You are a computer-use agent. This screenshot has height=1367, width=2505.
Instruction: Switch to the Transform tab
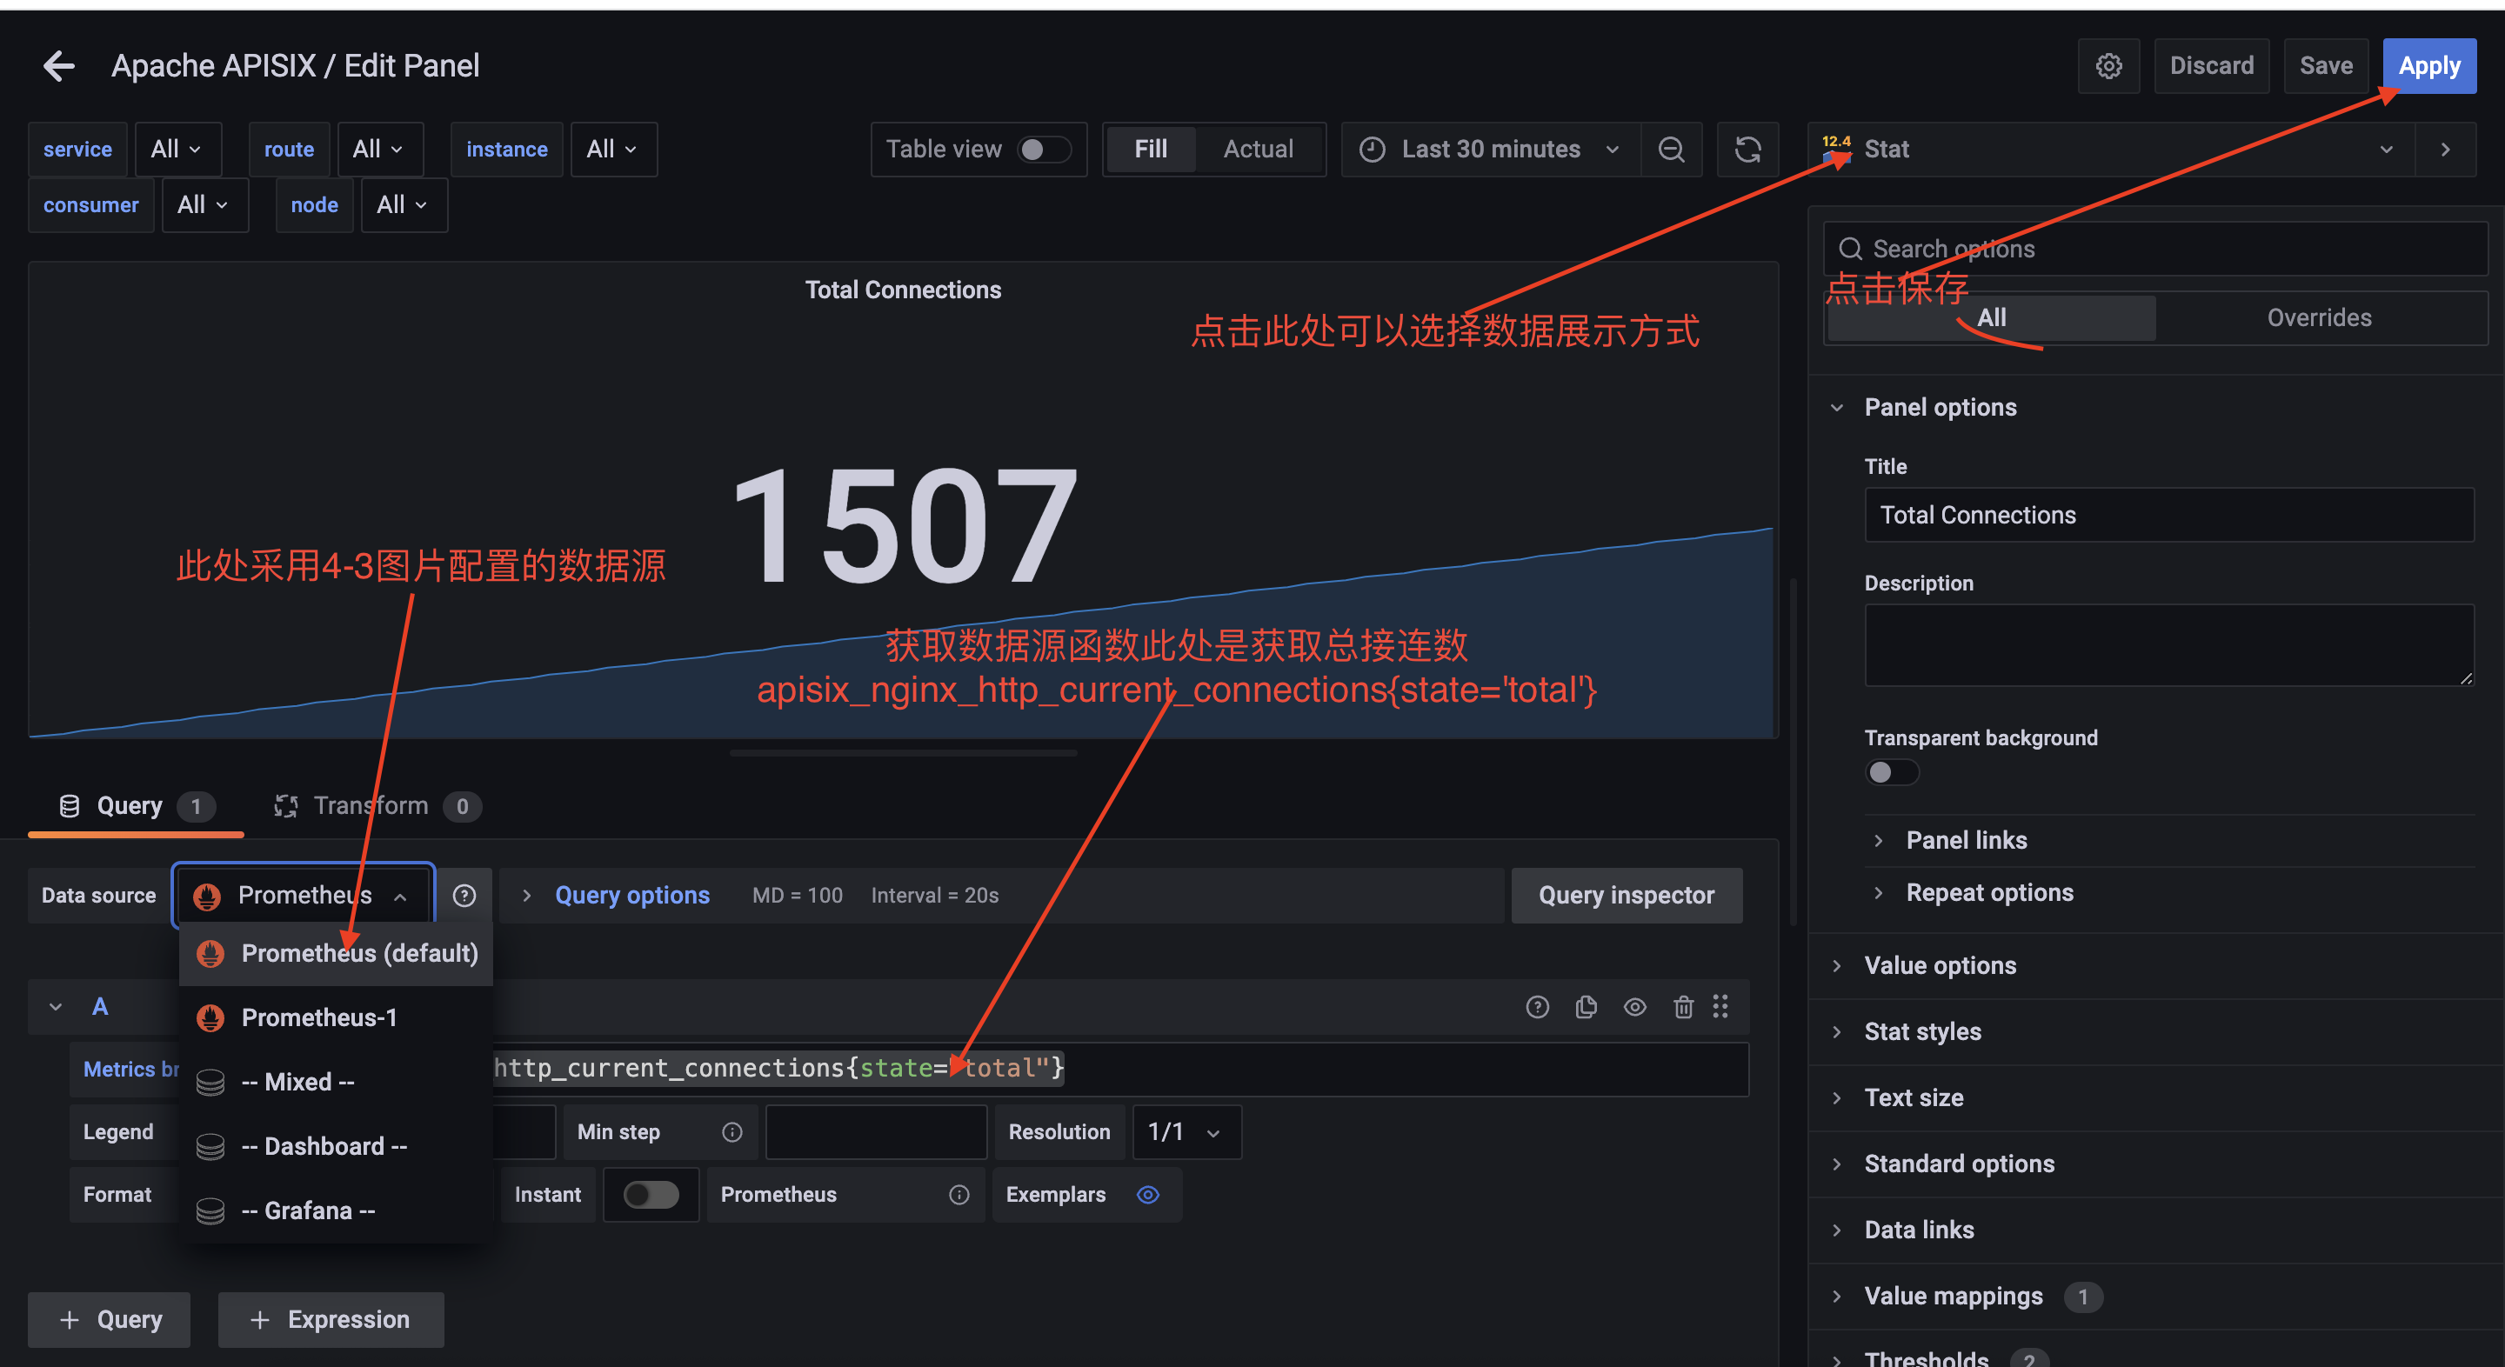[370, 806]
